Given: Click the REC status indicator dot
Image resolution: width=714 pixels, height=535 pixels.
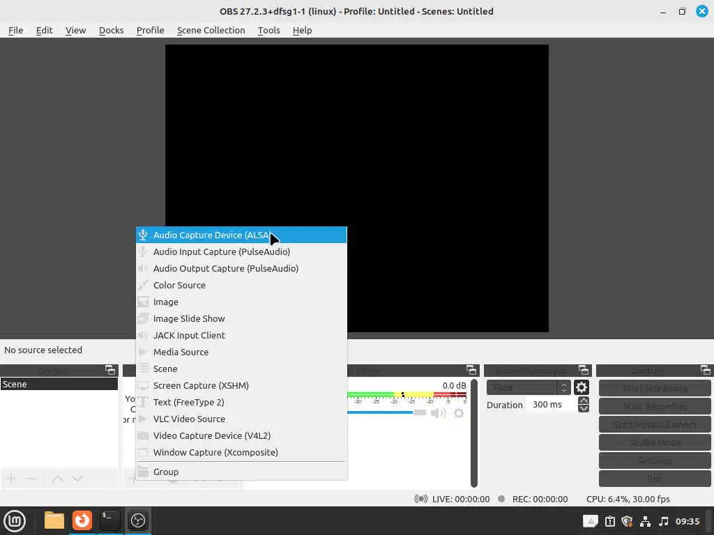Looking at the screenshot, I should pyautogui.click(x=501, y=499).
